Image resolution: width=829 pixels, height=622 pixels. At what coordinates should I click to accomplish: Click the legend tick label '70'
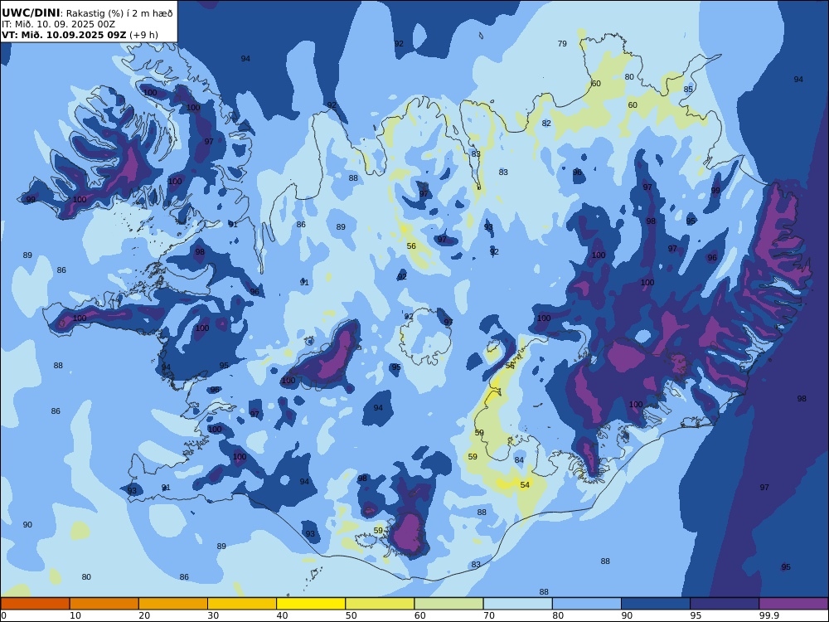[x=488, y=615]
